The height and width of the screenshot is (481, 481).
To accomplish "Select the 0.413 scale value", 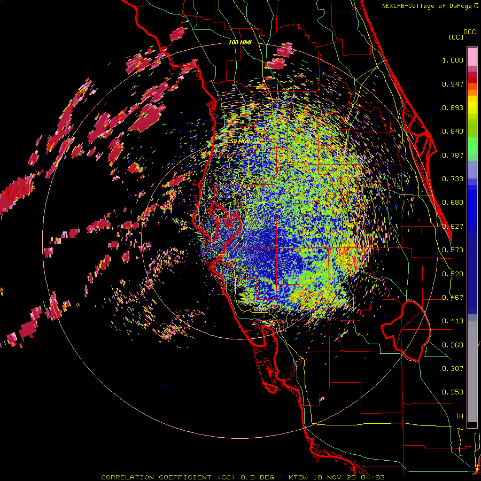I will [453, 321].
